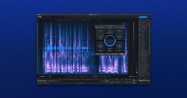Click the De-ess amount dial
Viewport: 187px width, 98px height.
click(x=100, y=35)
